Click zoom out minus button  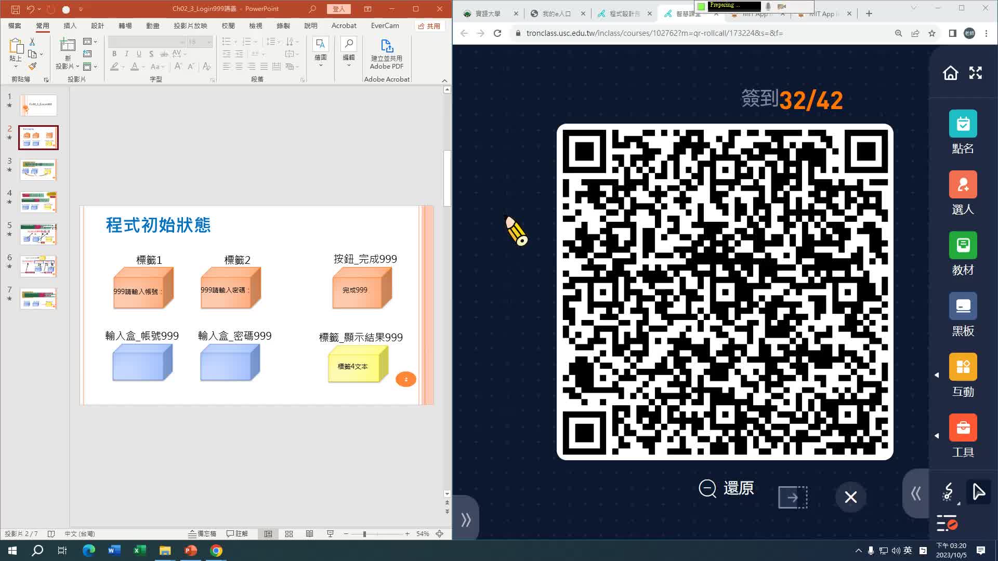click(346, 533)
